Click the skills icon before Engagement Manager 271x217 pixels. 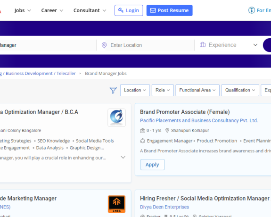(x=143, y=141)
